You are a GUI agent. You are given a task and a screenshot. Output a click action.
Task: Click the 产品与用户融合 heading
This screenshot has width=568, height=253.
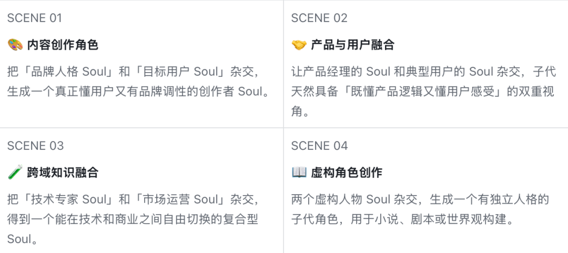(x=352, y=45)
